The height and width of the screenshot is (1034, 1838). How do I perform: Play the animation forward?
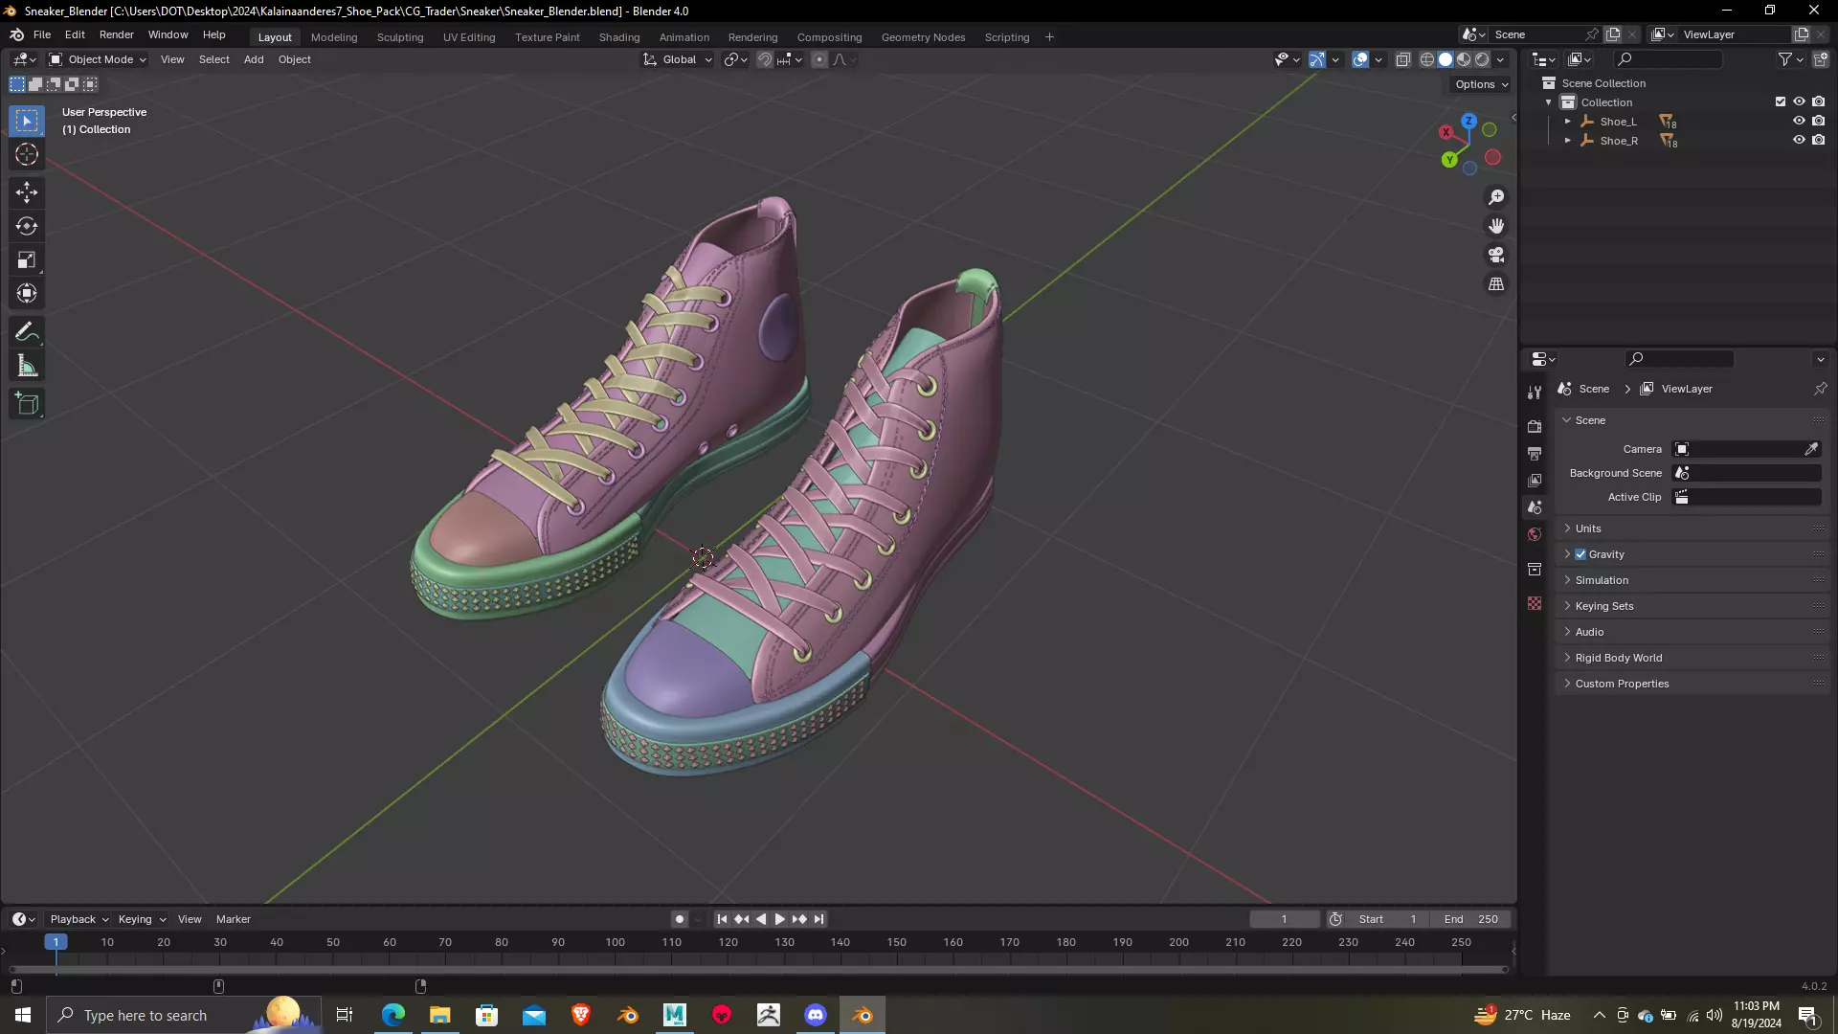coord(780,919)
